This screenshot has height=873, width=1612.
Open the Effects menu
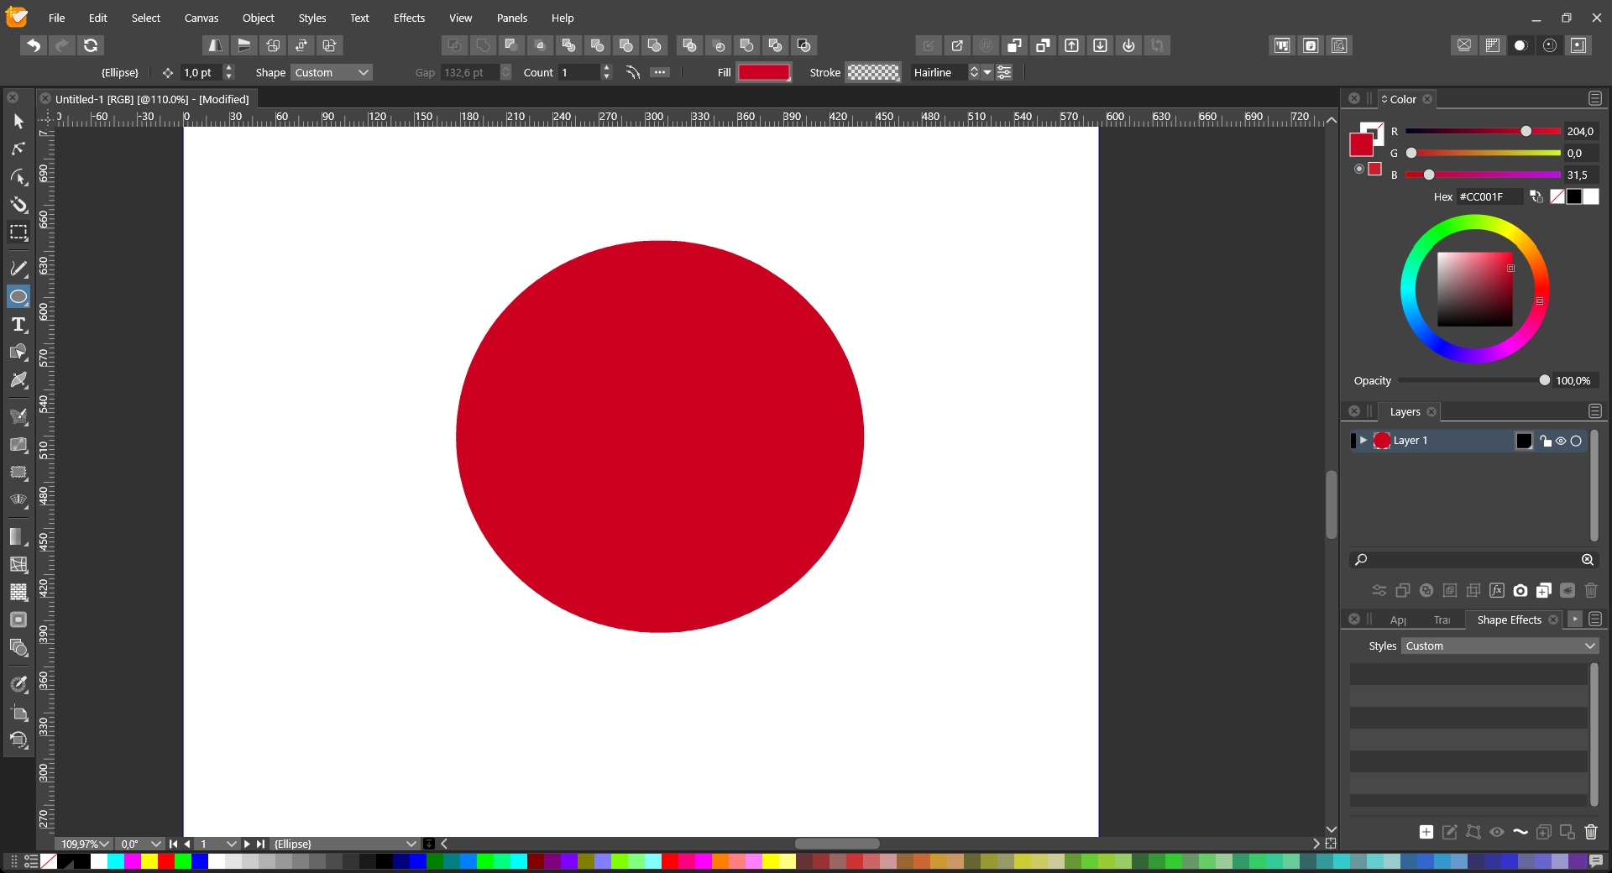pyautogui.click(x=409, y=18)
